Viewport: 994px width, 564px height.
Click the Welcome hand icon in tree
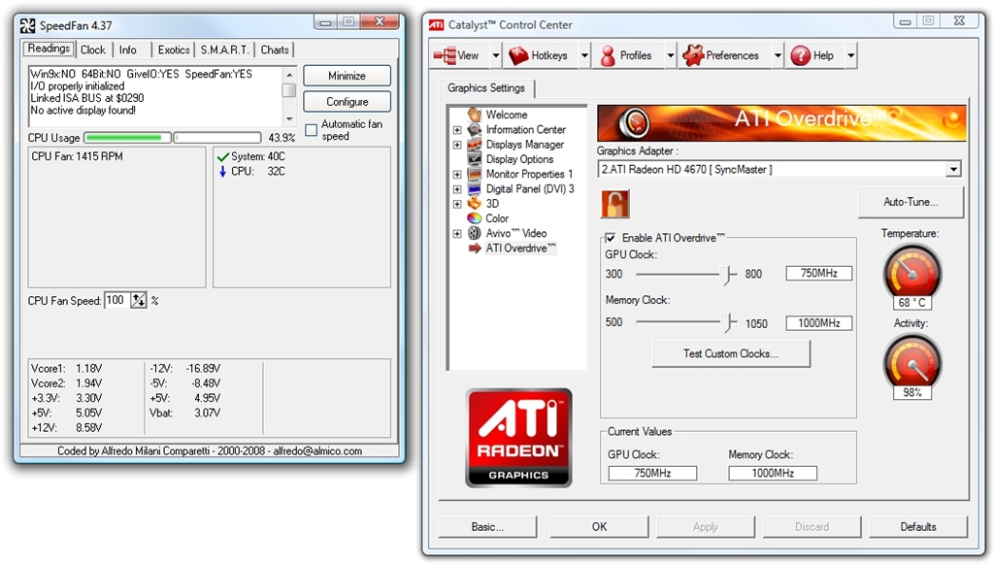coord(474,115)
